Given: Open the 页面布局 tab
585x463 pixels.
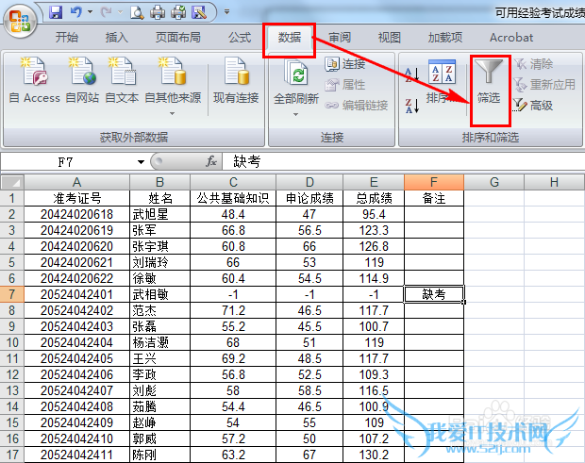Looking at the screenshot, I should click(x=178, y=38).
